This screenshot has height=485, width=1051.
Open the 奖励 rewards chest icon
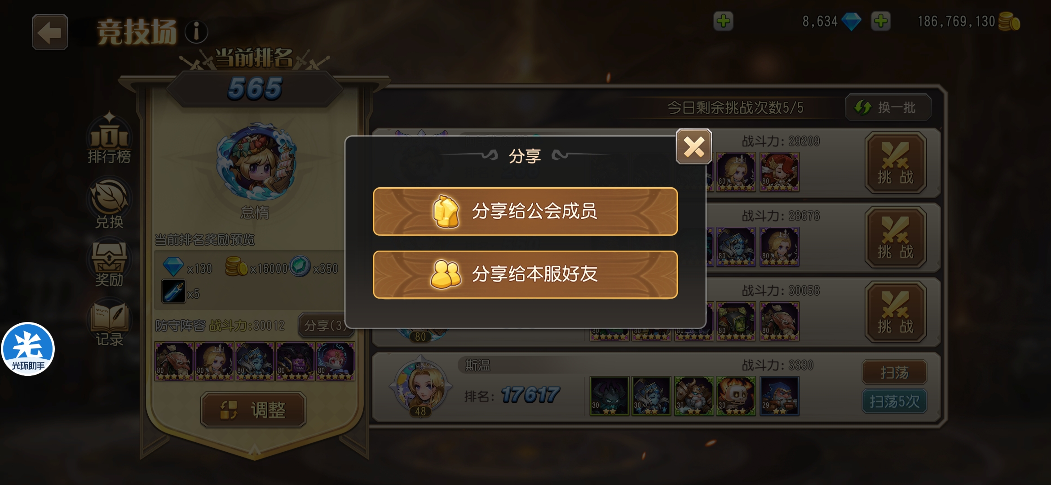[109, 264]
